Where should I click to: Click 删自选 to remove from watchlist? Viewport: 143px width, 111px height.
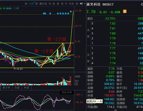click(x=43, y=4)
